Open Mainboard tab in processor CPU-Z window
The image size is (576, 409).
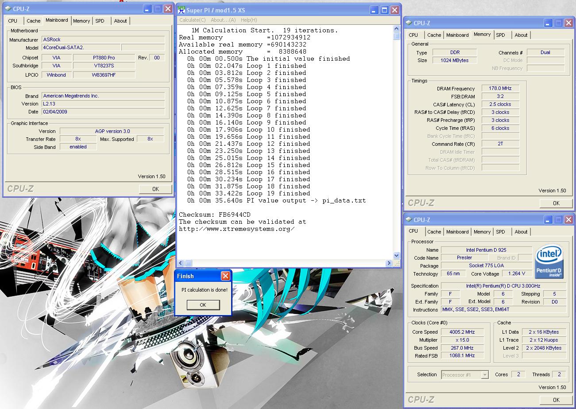coord(457,232)
